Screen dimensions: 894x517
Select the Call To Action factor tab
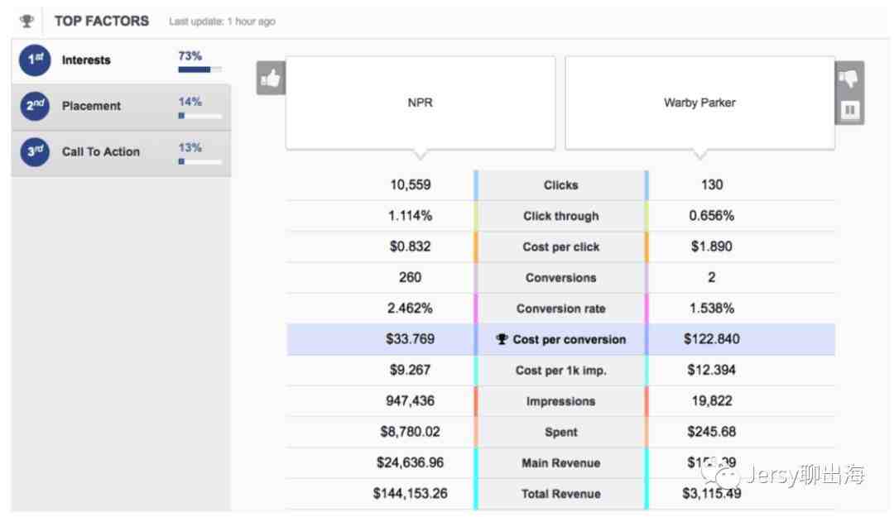[x=121, y=153]
